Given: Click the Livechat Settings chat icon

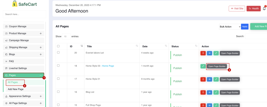Looking at the screenshot, I should [x=6, y=68].
